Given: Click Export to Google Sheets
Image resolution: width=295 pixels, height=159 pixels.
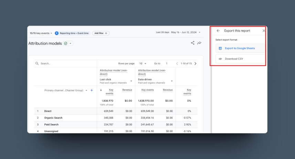Looking at the screenshot, I should tap(240, 48).
